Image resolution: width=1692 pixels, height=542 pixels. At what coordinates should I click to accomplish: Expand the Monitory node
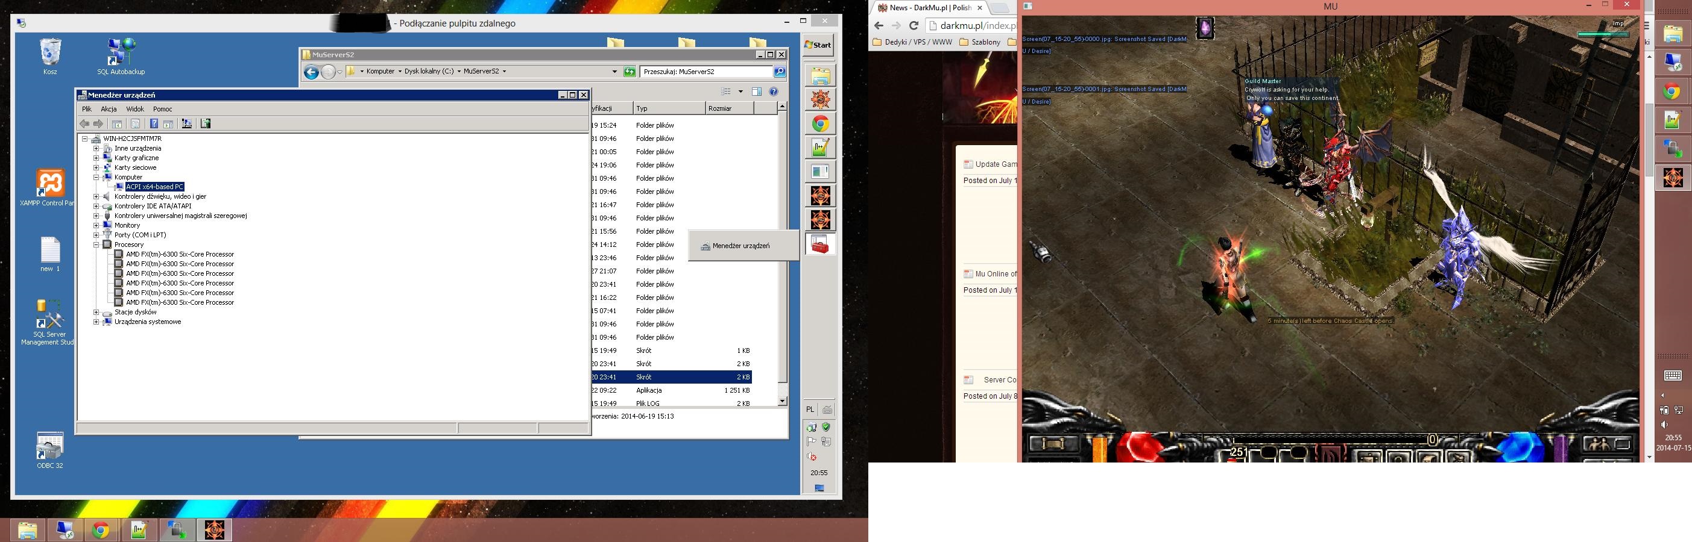point(96,226)
